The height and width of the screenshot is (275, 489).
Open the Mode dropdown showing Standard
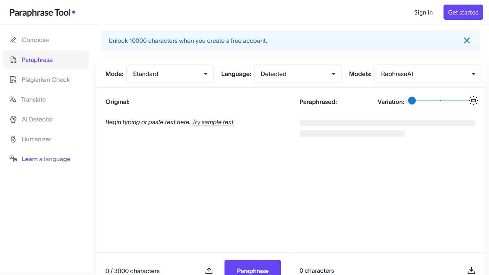(x=170, y=74)
